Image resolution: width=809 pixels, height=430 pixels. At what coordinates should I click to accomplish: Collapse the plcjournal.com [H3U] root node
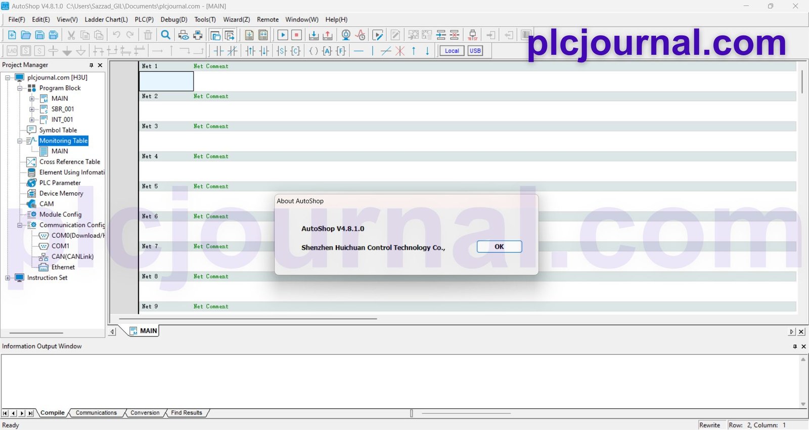click(x=8, y=77)
